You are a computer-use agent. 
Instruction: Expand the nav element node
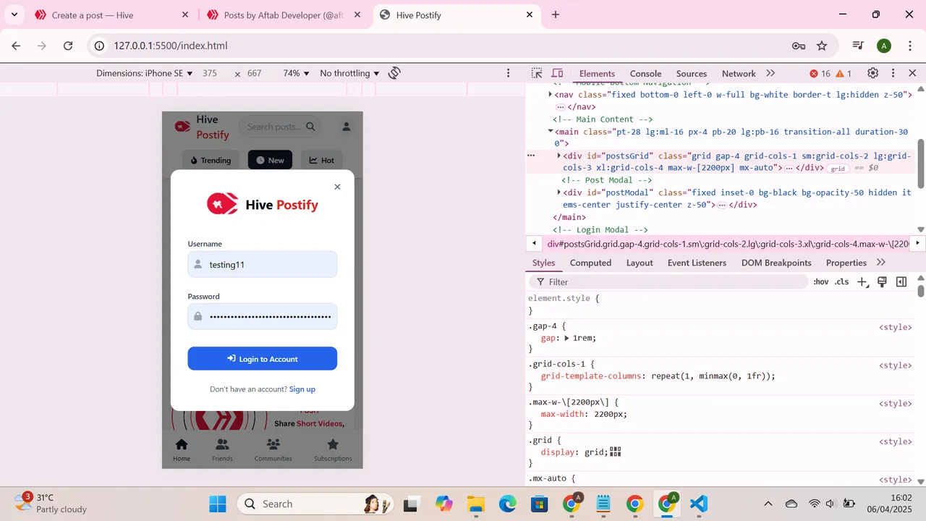[x=551, y=94]
